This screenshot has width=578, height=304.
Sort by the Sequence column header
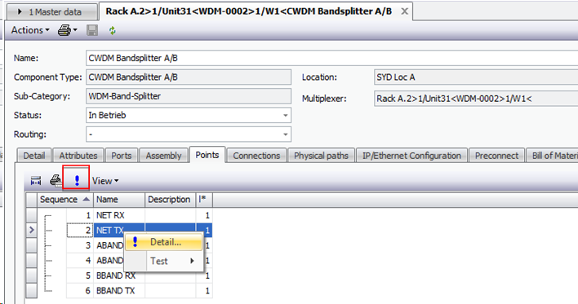[x=64, y=200]
